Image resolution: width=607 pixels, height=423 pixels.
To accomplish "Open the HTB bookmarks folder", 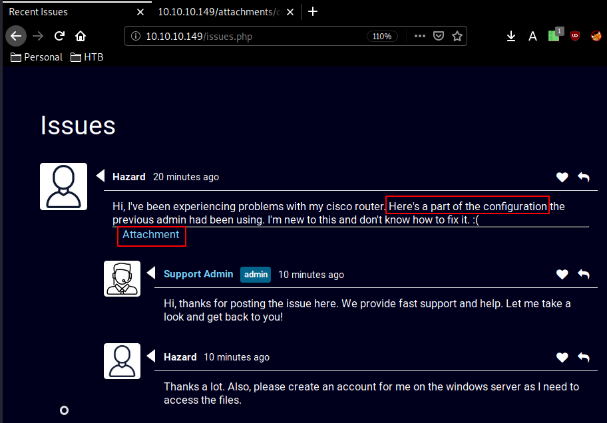I will [87, 57].
